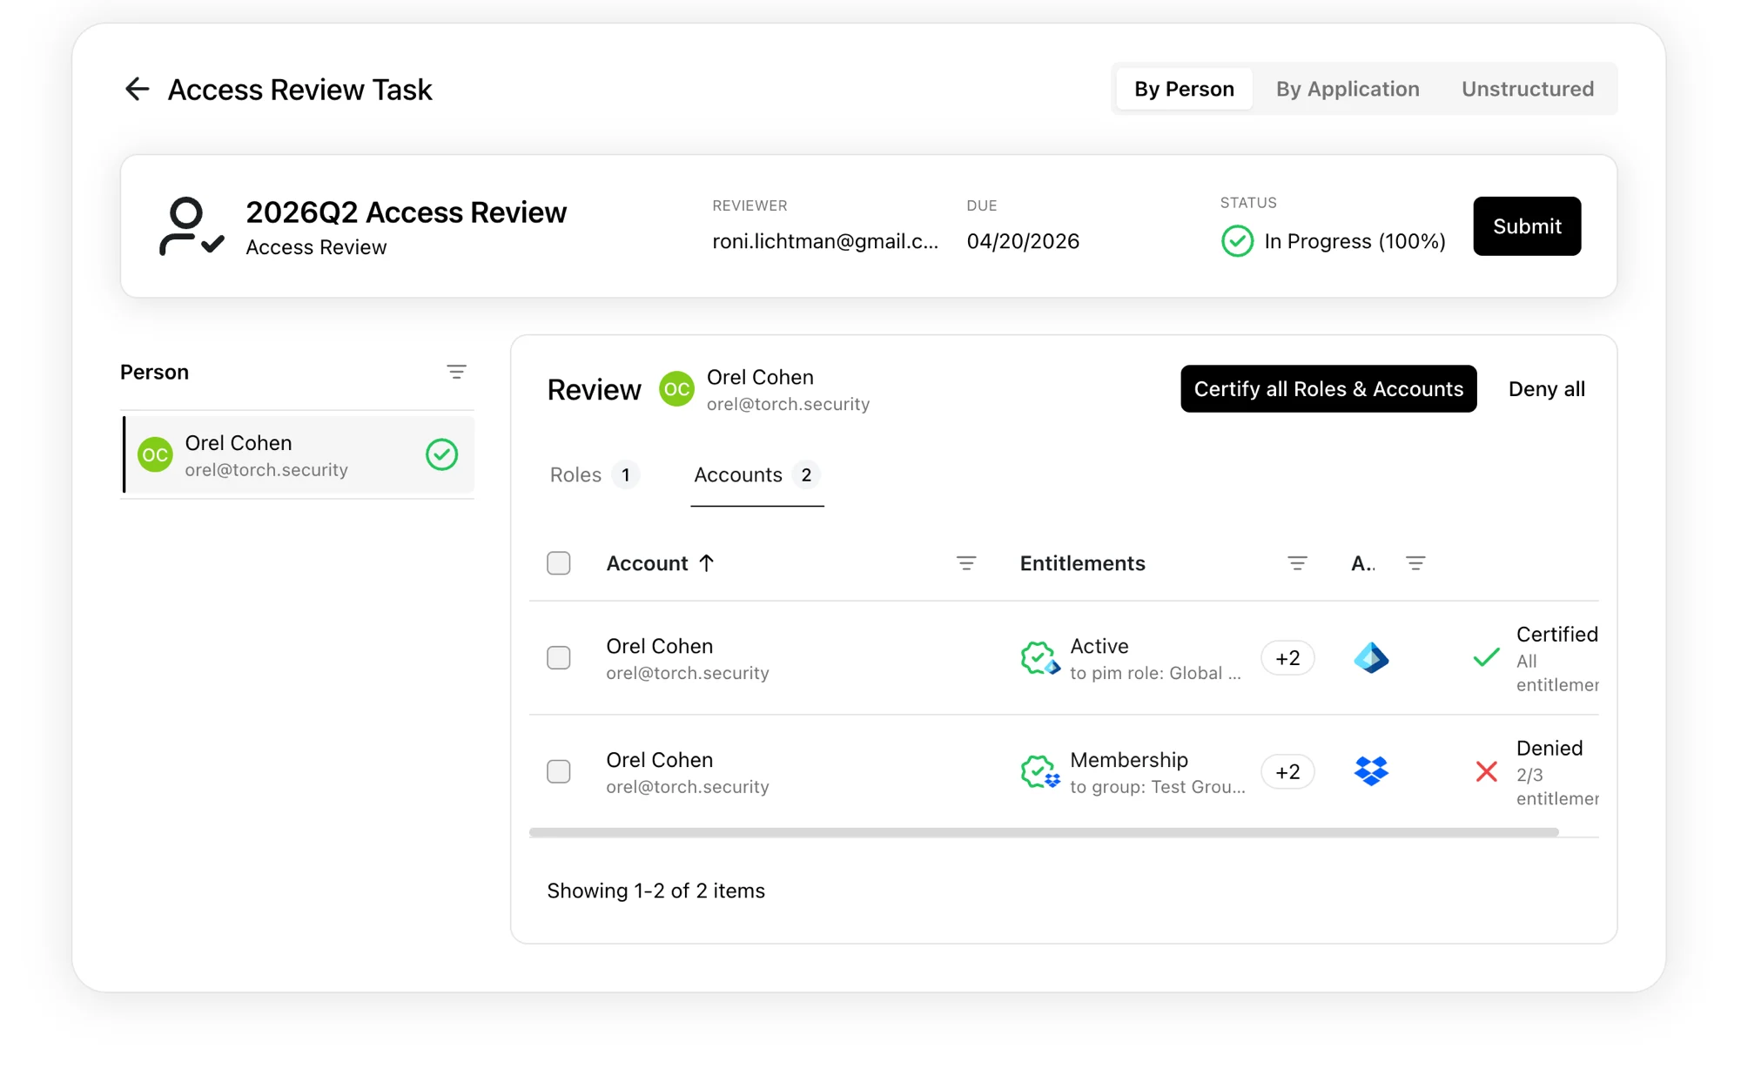Click the Account column header
The height and width of the screenshot is (1076, 1741).
pos(647,563)
